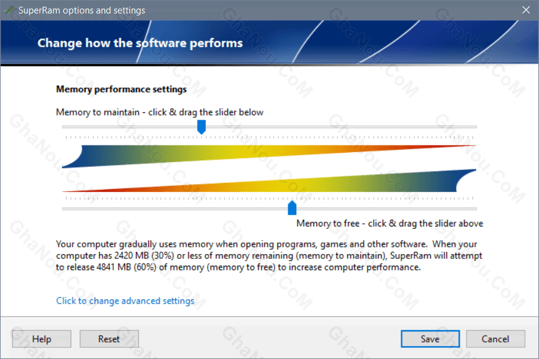Cancel the settings dialog
The height and width of the screenshot is (359, 539).
[495, 339]
